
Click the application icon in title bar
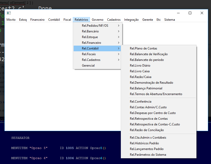tap(9, 13)
